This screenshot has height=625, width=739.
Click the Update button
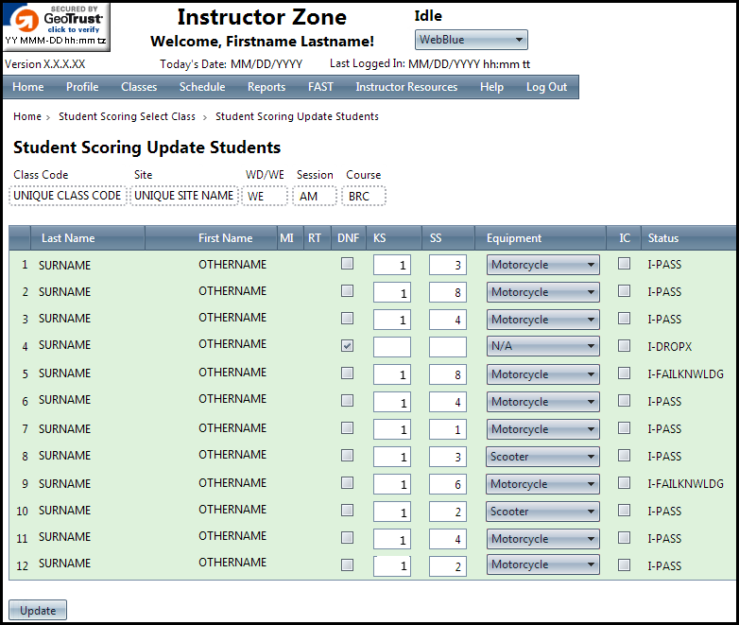(38, 610)
